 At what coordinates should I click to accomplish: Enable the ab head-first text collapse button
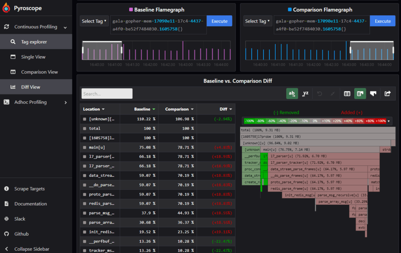click(x=292, y=94)
